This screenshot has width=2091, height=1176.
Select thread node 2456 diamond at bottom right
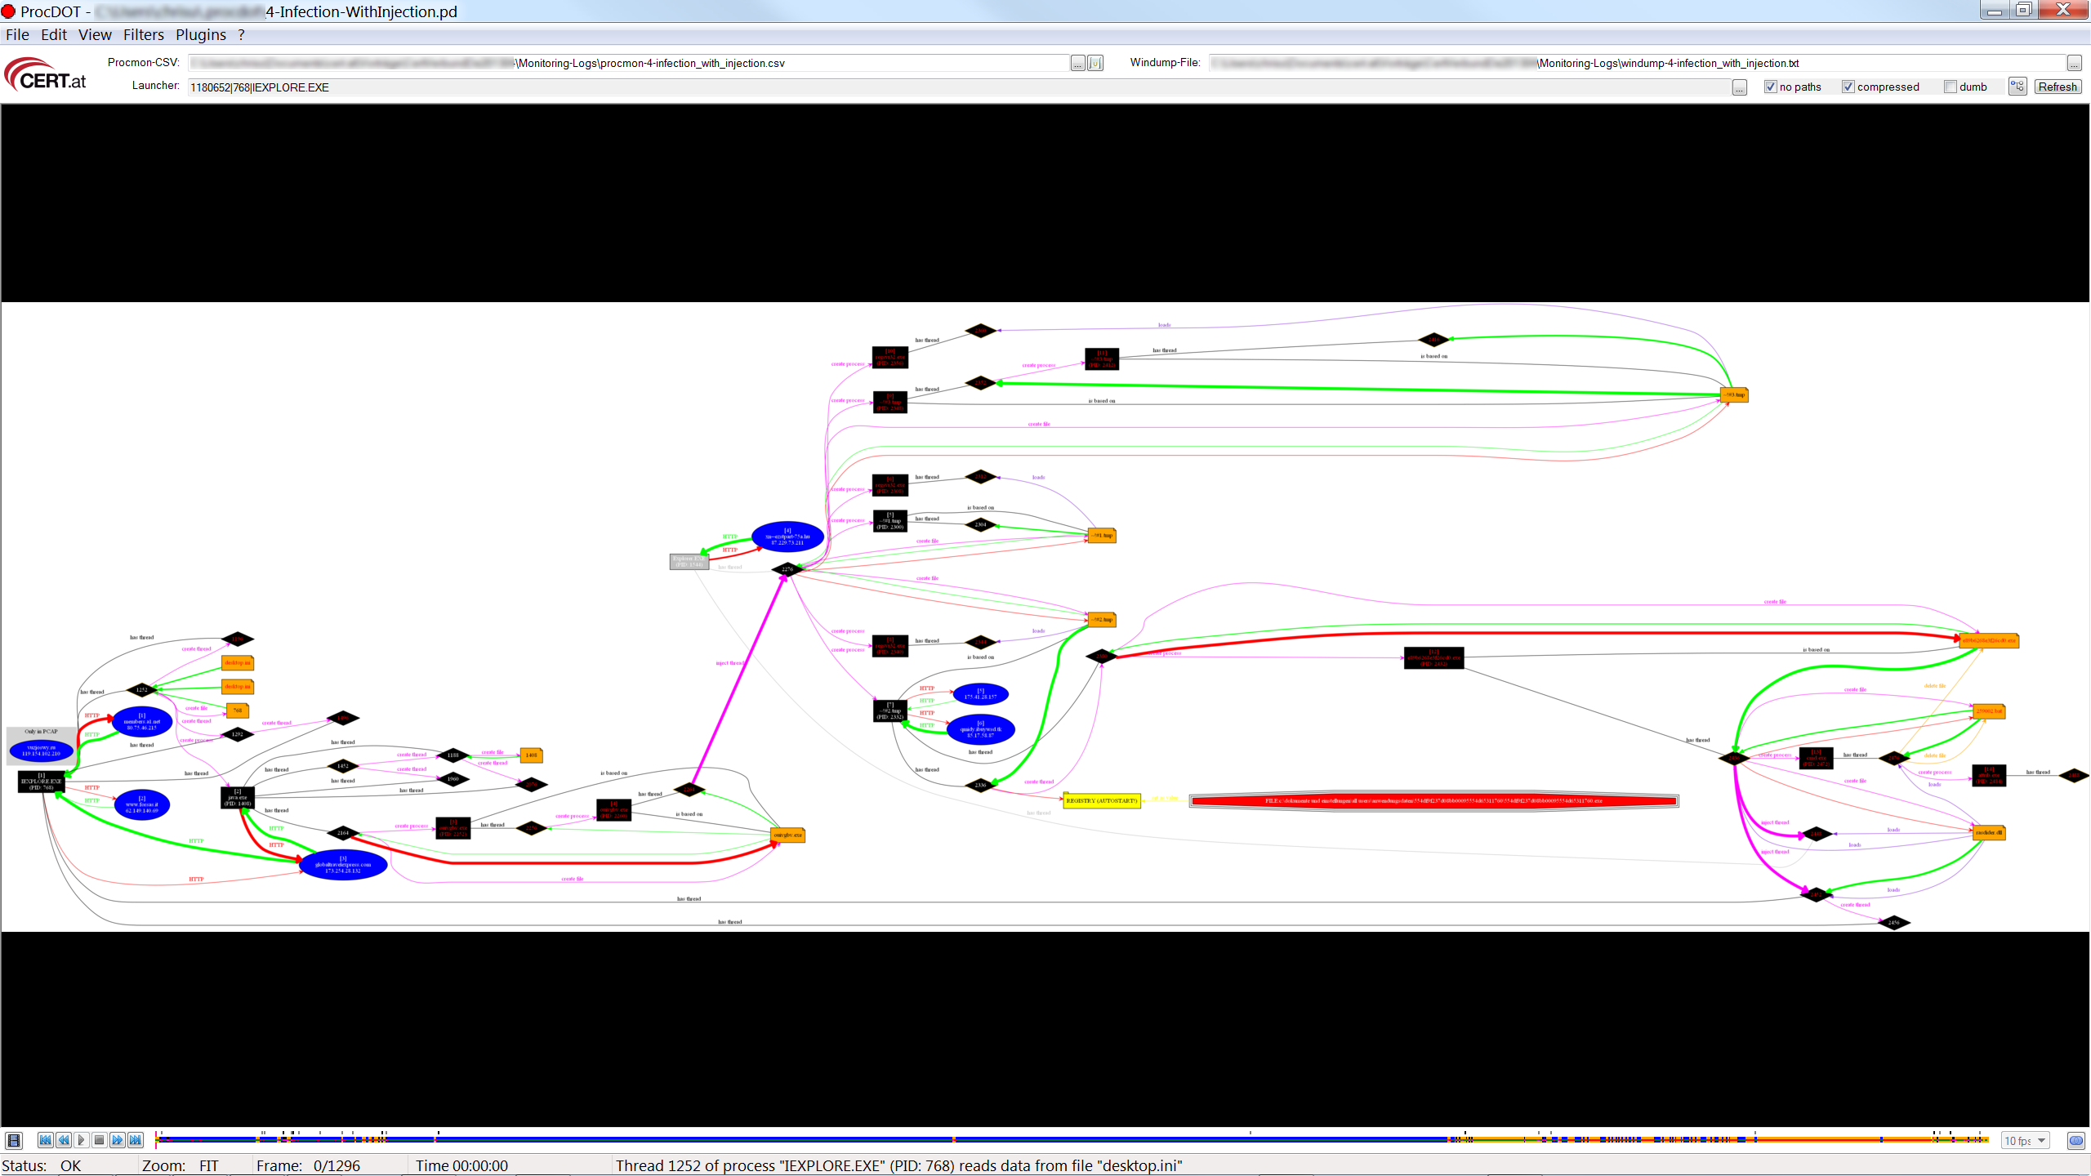[1893, 924]
